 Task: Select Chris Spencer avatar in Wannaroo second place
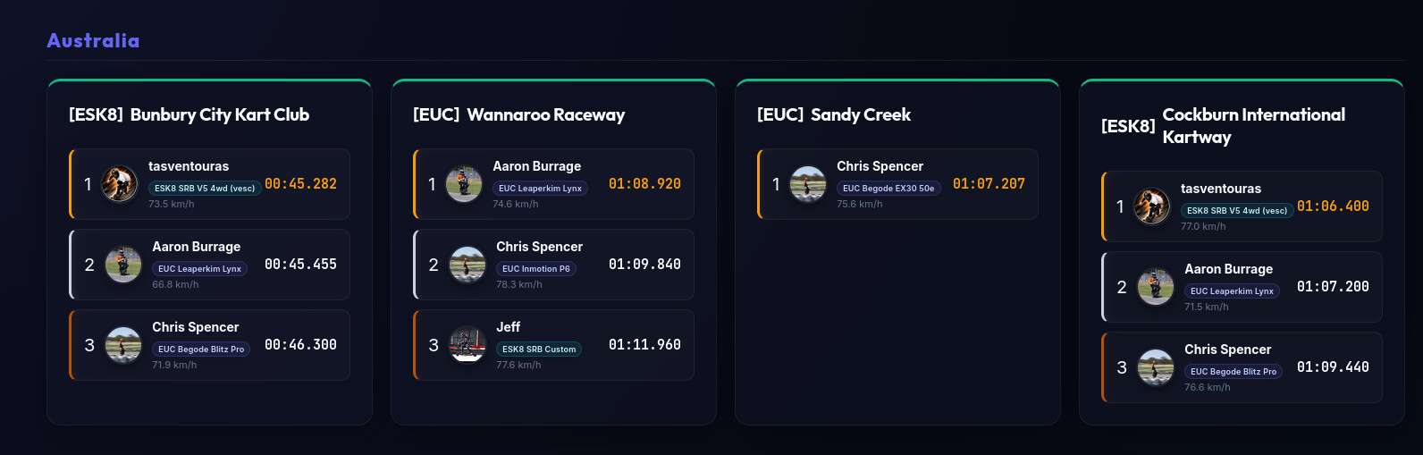pos(467,265)
